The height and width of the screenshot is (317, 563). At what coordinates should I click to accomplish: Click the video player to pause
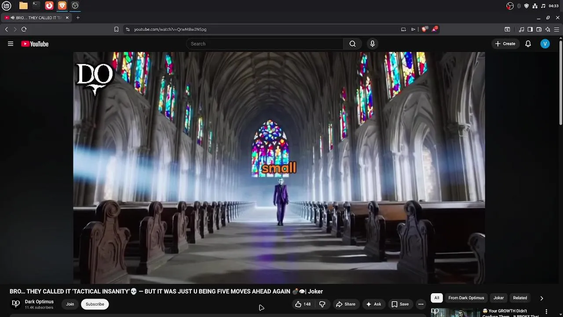pyautogui.click(x=279, y=168)
